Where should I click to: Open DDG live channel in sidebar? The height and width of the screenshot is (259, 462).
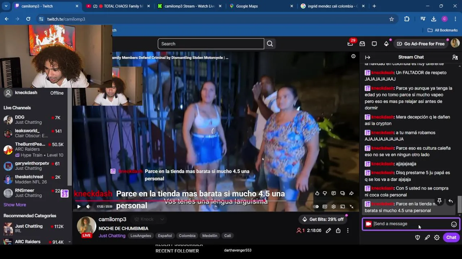(34, 120)
